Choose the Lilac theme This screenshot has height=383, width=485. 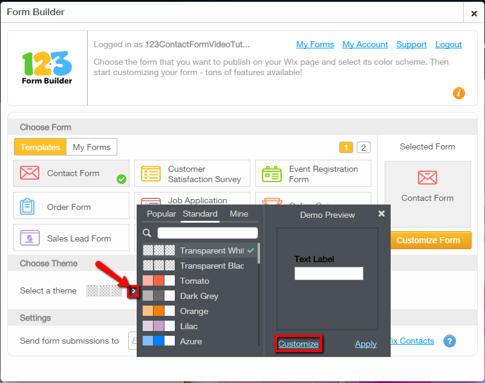click(200, 326)
